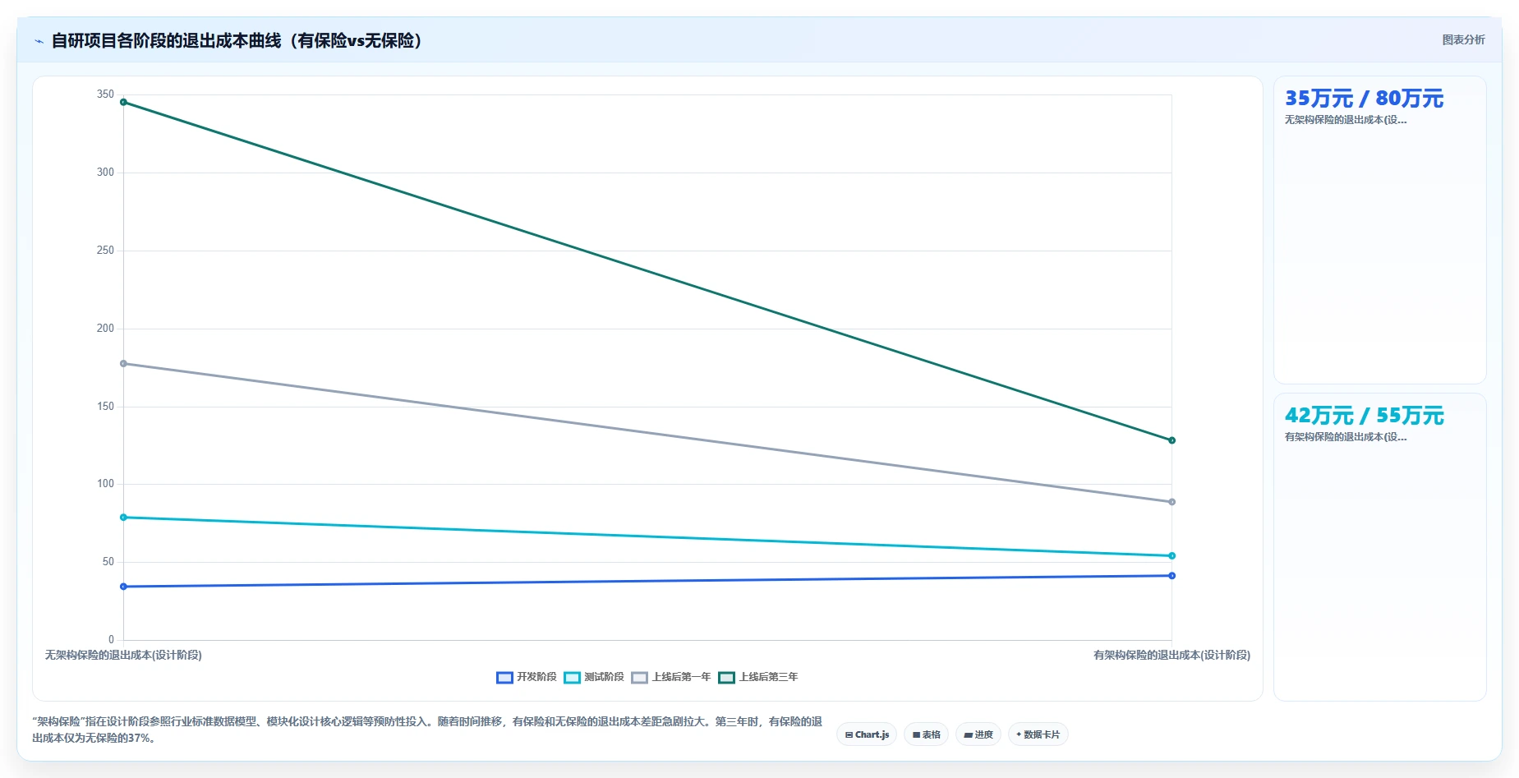Click the cyan 测试阶段 point at left axis
The image size is (1519, 778).
coord(123,518)
